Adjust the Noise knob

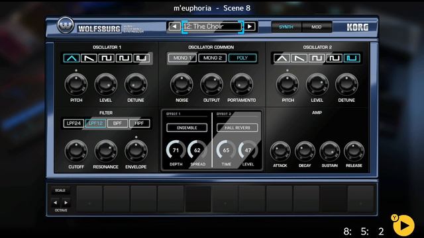pyautogui.click(x=182, y=85)
